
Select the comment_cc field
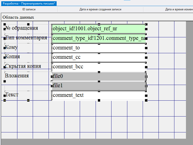pyautogui.click(x=99, y=57)
